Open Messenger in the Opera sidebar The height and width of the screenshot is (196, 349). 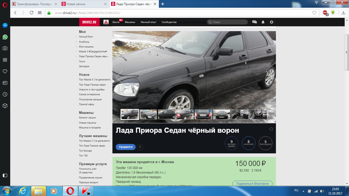point(5,26)
